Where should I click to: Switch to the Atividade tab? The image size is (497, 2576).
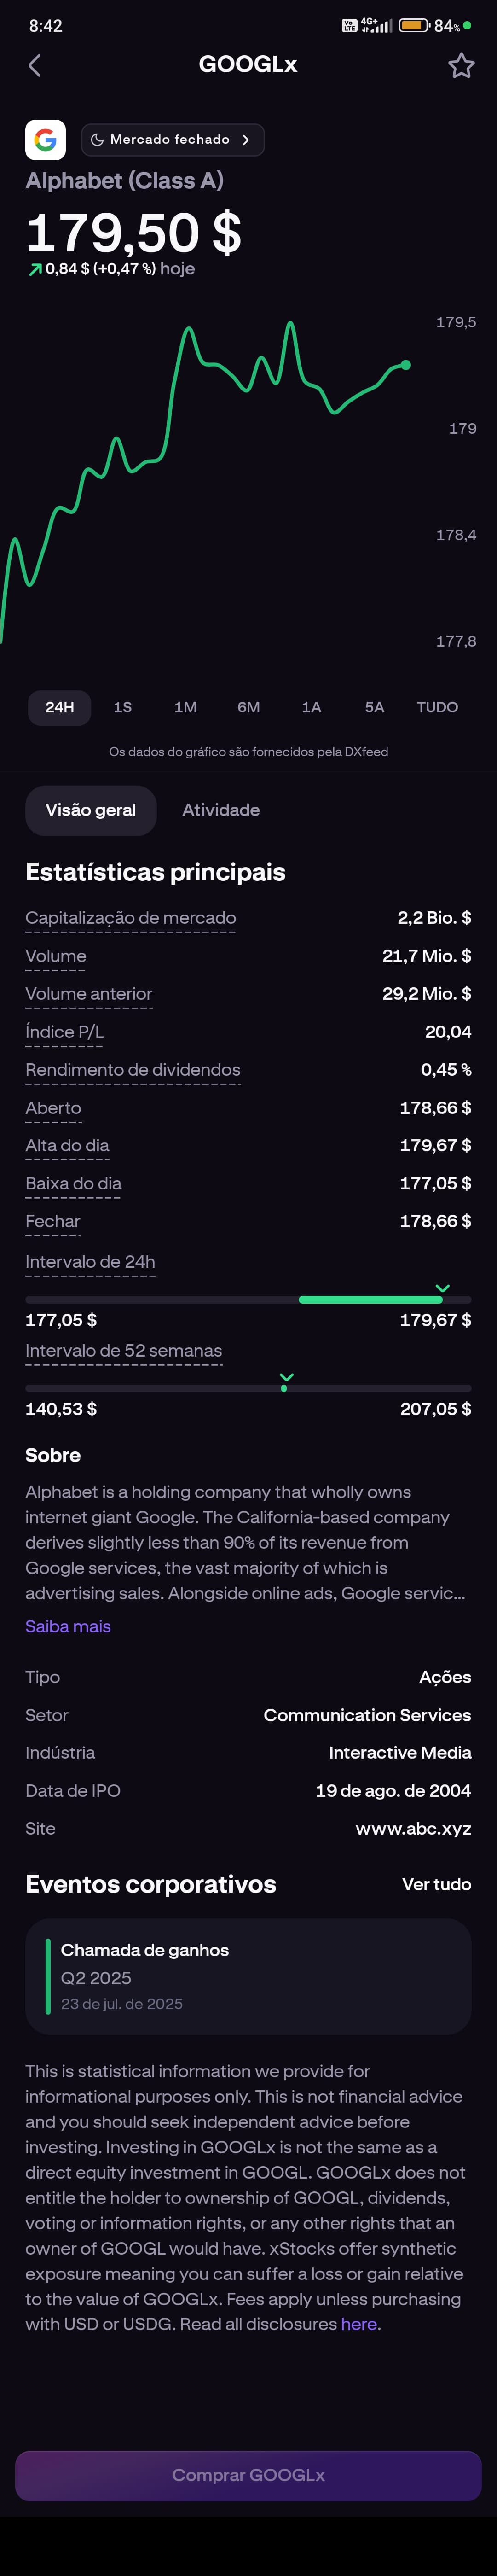(221, 810)
